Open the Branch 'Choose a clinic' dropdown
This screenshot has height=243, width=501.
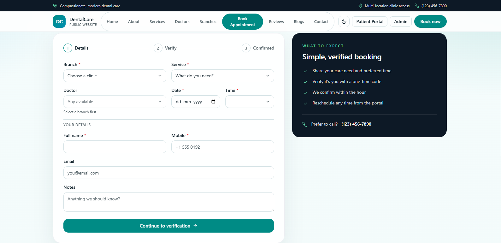pyautogui.click(x=115, y=76)
